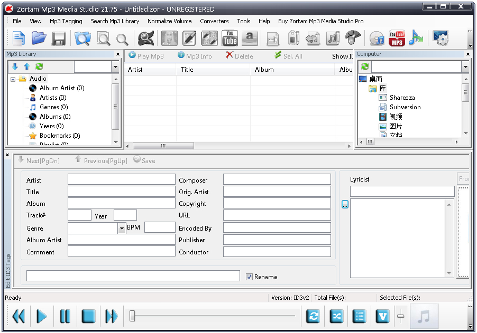Collapse the Audio tree node

tap(13, 79)
